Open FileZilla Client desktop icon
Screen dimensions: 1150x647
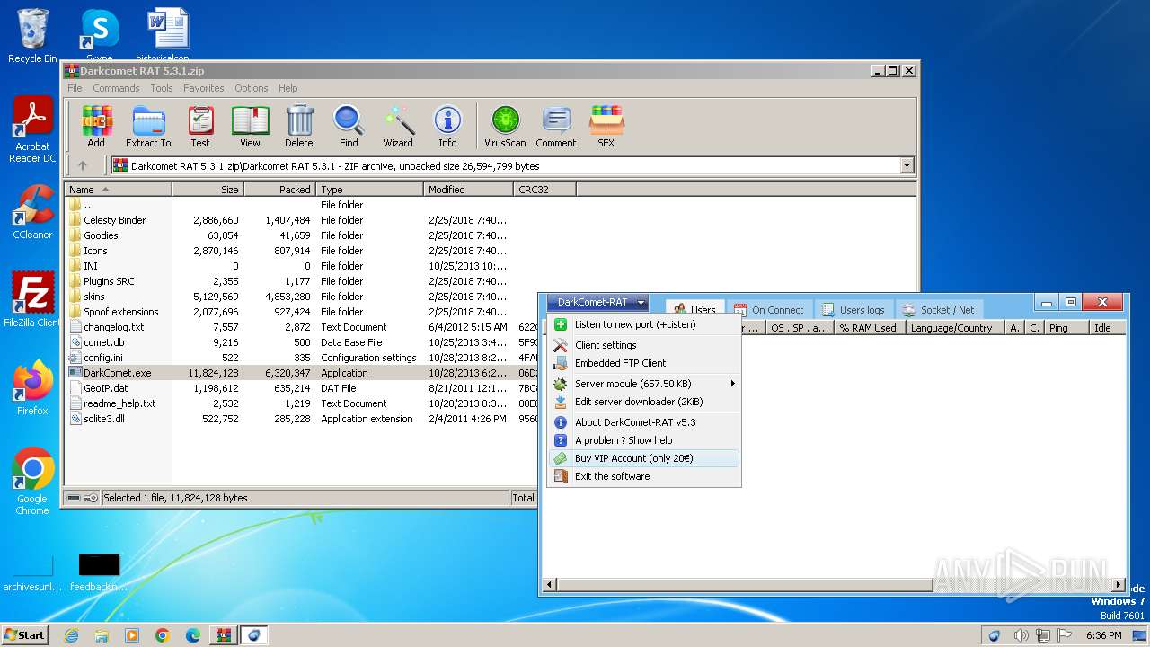[32, 299]
